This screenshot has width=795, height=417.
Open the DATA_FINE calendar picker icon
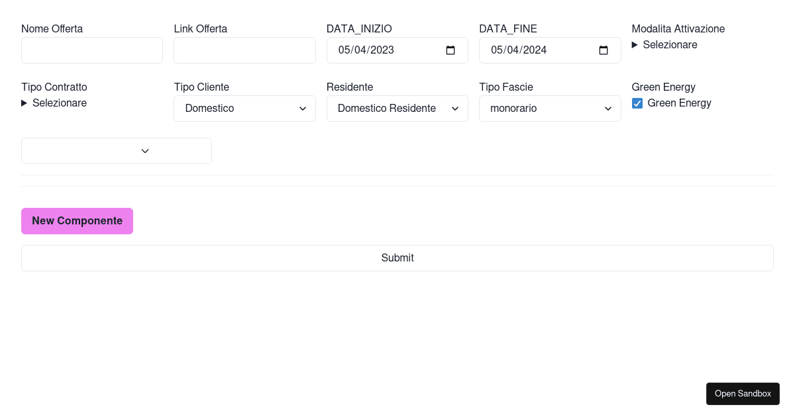pyautogui.click(x=604, y=50)
